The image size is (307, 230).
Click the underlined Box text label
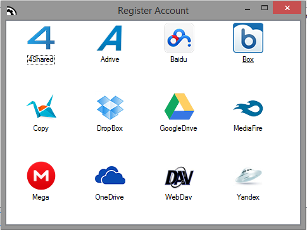tap(248, 59)
